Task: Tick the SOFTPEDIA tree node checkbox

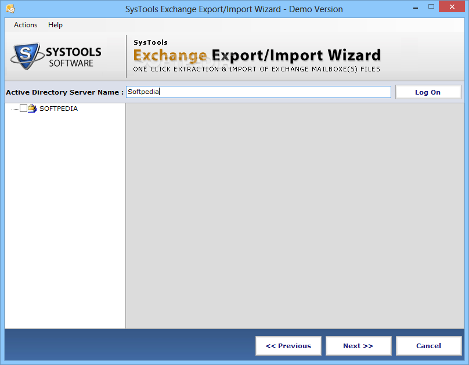Action: [x=23, y=109]
